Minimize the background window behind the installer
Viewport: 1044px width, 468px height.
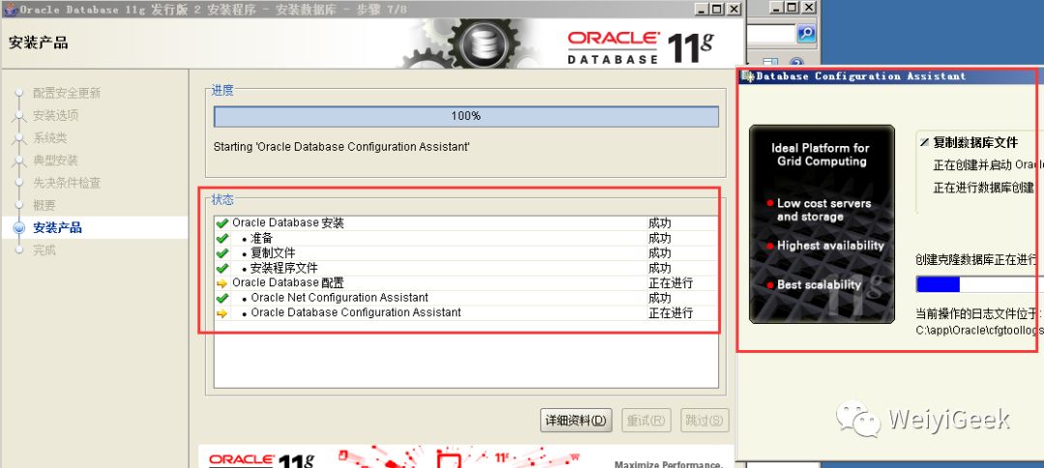pyautogui.click(x=775, y=8)
